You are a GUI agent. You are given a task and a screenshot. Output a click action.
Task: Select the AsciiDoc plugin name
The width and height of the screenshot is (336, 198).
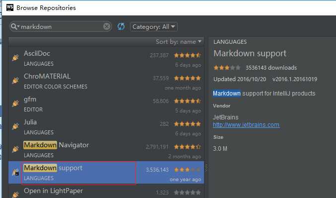coord(37,53)
